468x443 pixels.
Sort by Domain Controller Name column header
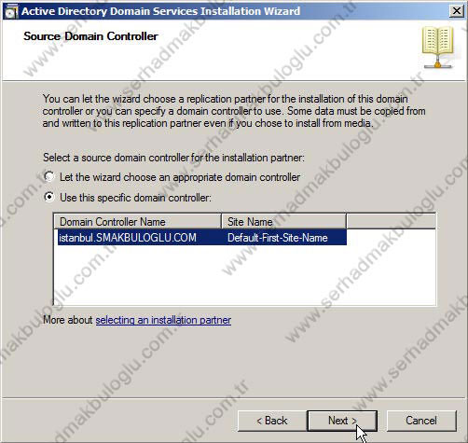pyautogui.click(x=138, y=222)
